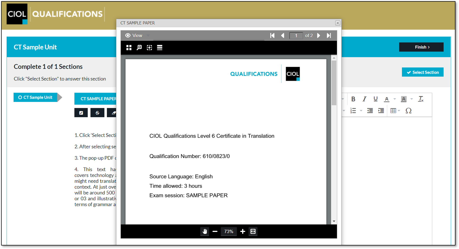Zoom out the PDF with minus
Viewport: 459px width, 249px height.
[215, 231]
